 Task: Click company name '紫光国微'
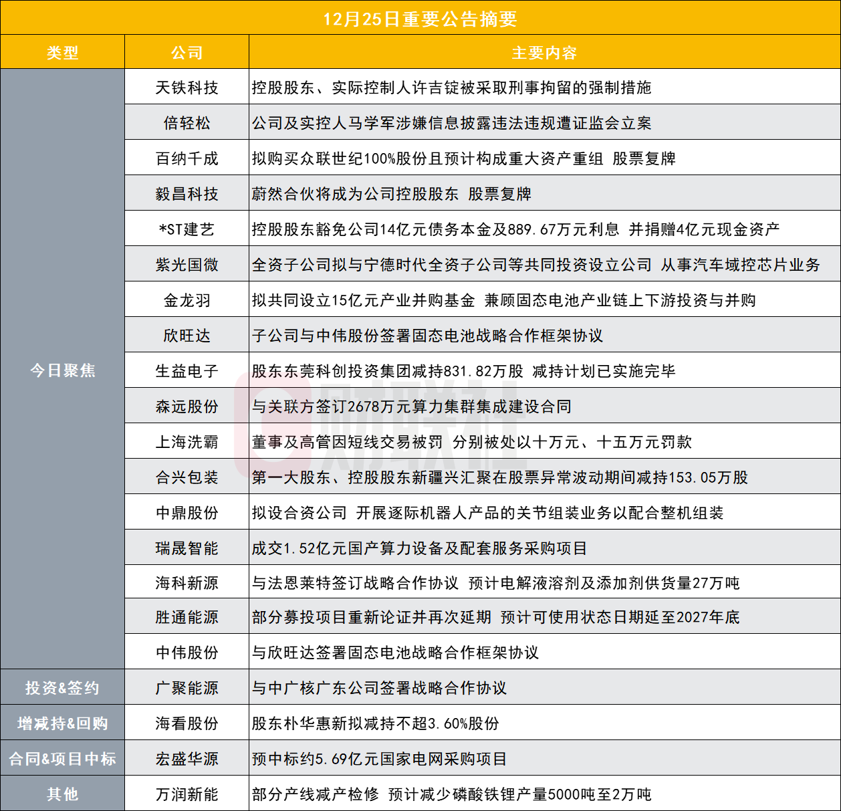click(x=187, y=265)
